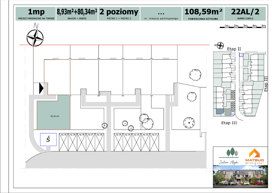Click the 5m scale bar

[242, 26]
